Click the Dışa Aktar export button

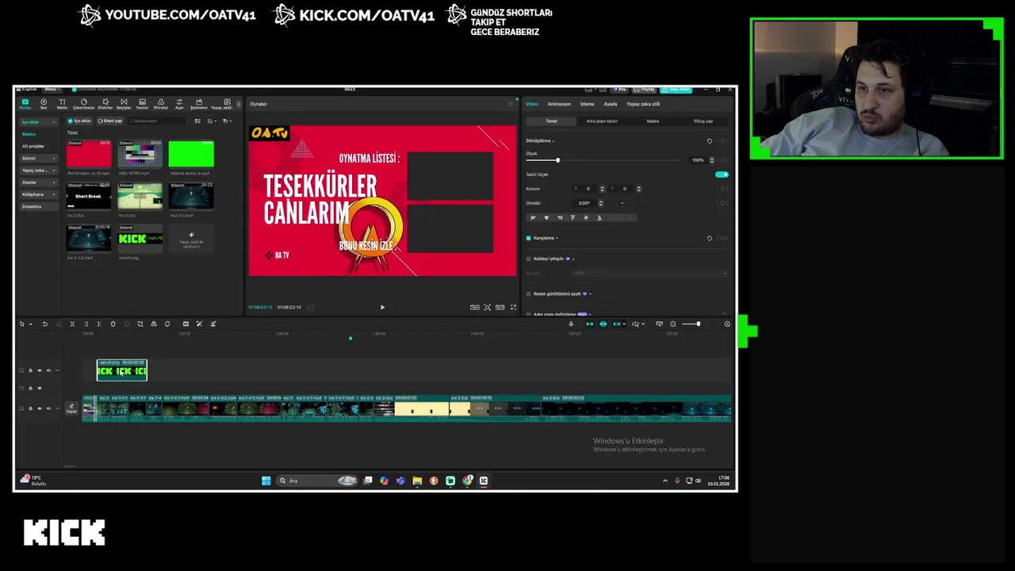click(676, 90)
